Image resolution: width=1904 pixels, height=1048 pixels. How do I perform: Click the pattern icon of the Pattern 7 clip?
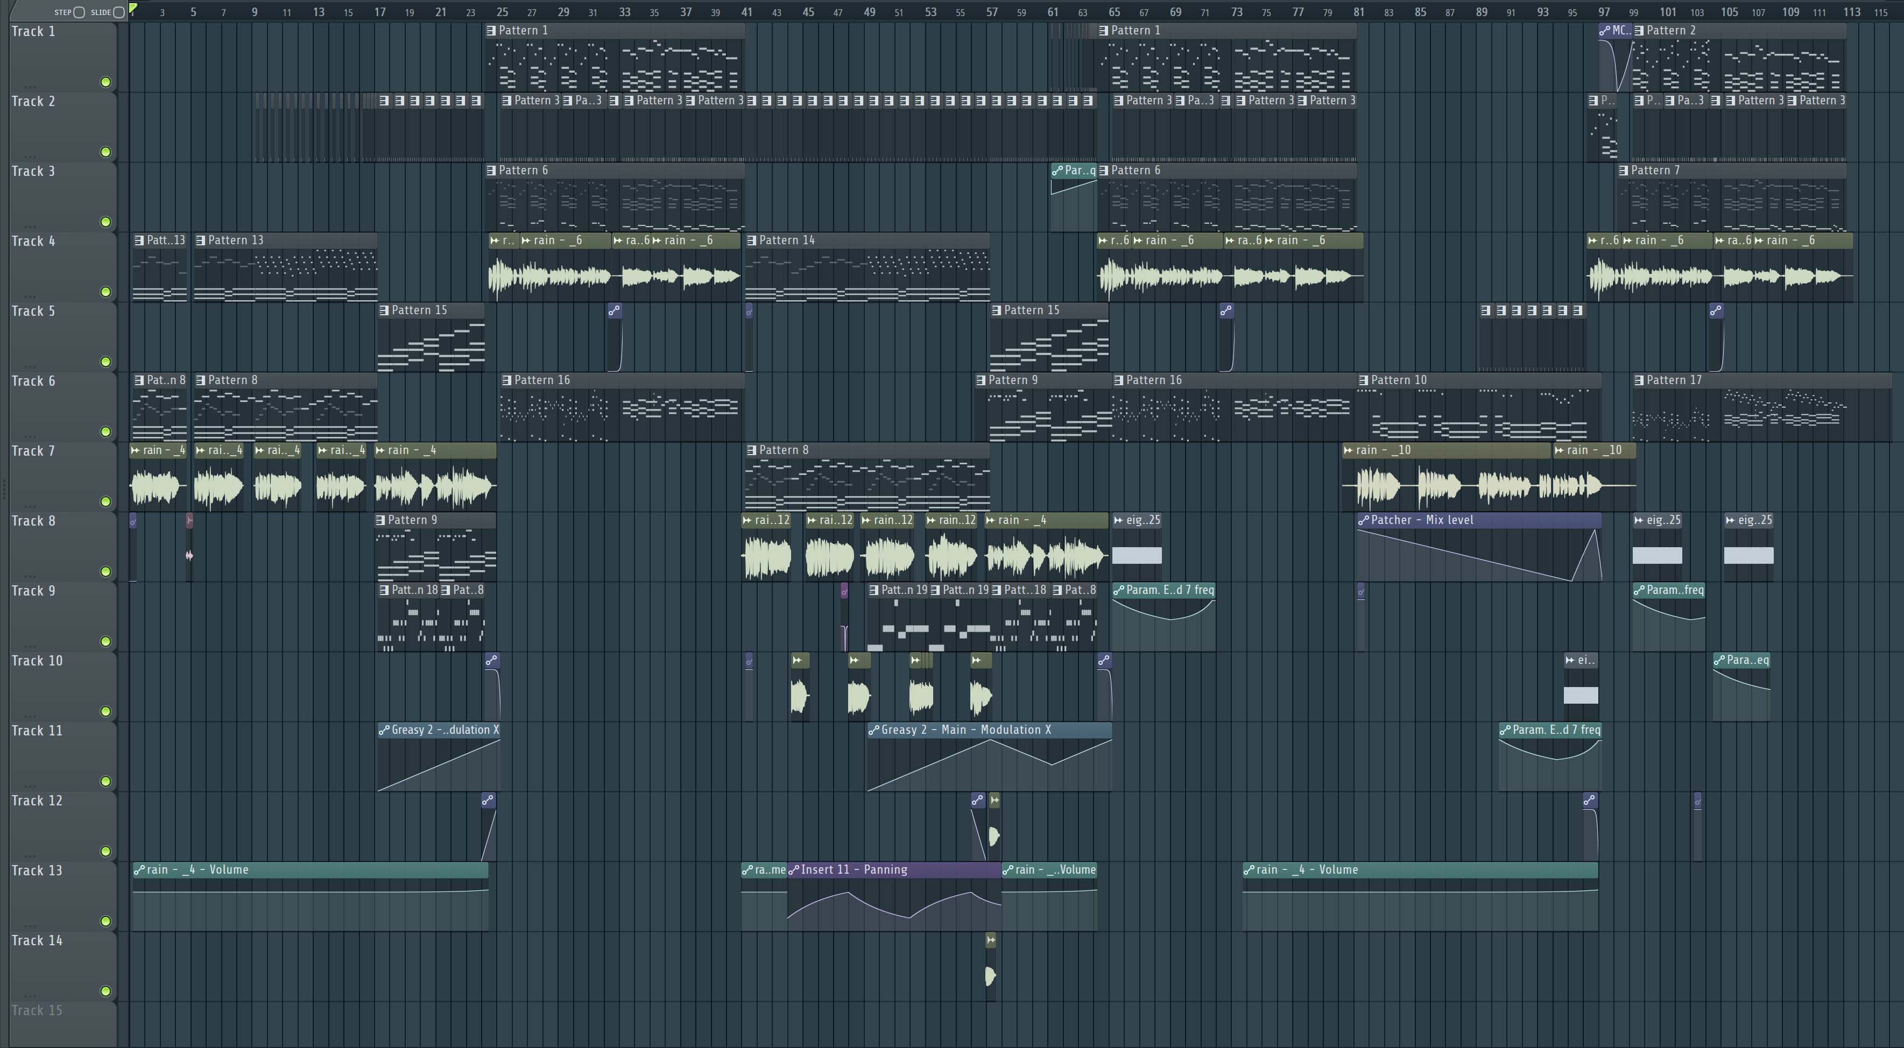tap(1623, 170)
